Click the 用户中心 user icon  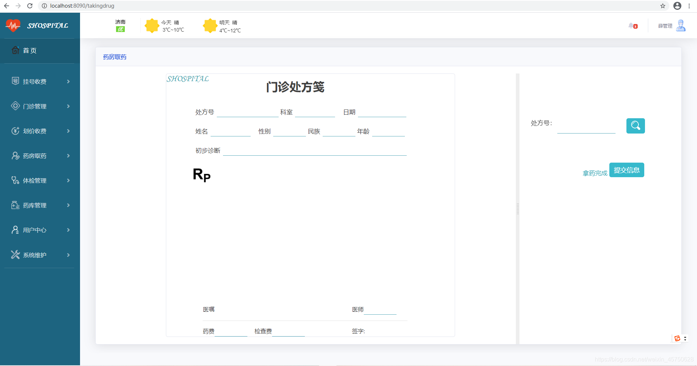[15, 230]
